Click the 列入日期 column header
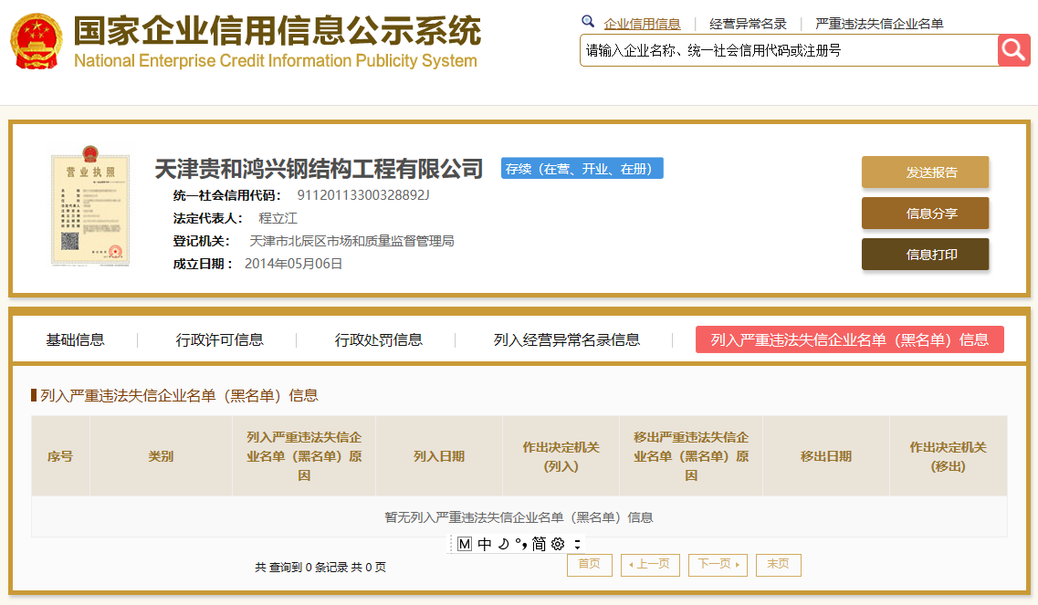Image resolution: width=1038 pixels, height=605 pixels. 439,456
